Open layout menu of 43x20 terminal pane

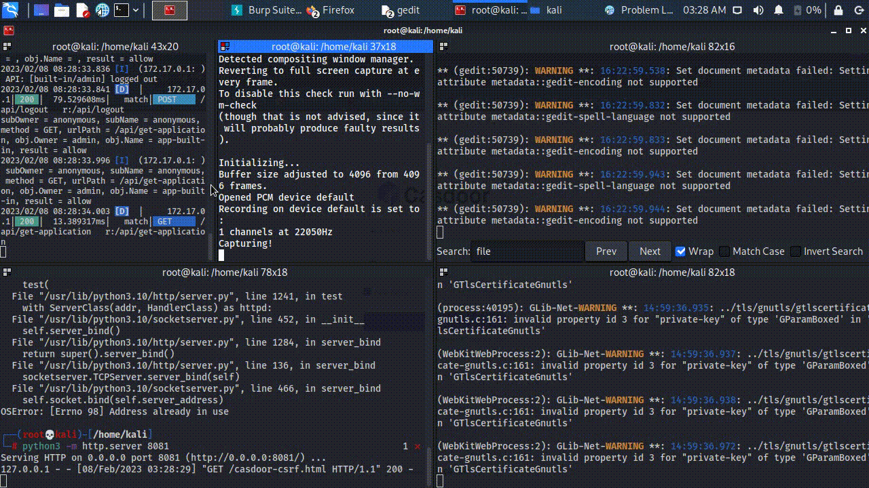pyautogui.click(x=7, y=46)
